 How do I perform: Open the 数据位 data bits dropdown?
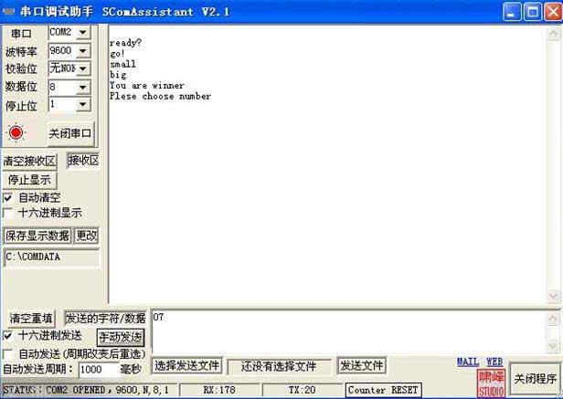pos(83,87)
